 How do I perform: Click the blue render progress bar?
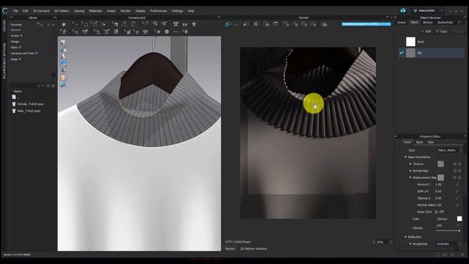coord(366,24)
